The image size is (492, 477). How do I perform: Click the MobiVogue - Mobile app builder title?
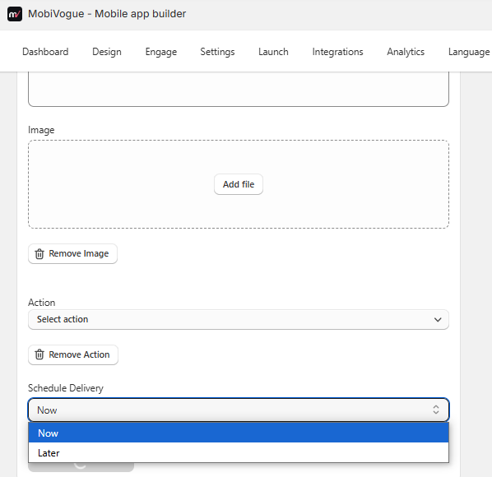107,14
